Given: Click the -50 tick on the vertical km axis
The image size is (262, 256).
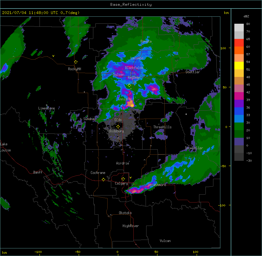Looking at the screenshot, I should click(x=223, y=166).
